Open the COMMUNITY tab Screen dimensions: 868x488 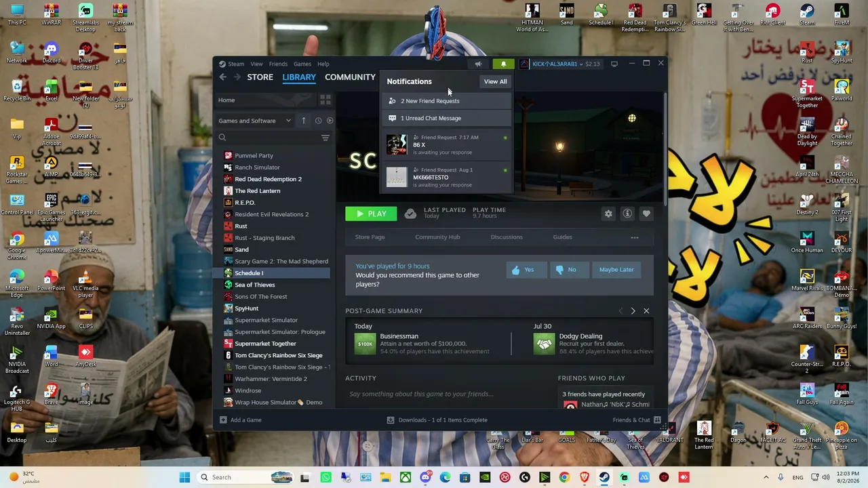click(350, 77)
